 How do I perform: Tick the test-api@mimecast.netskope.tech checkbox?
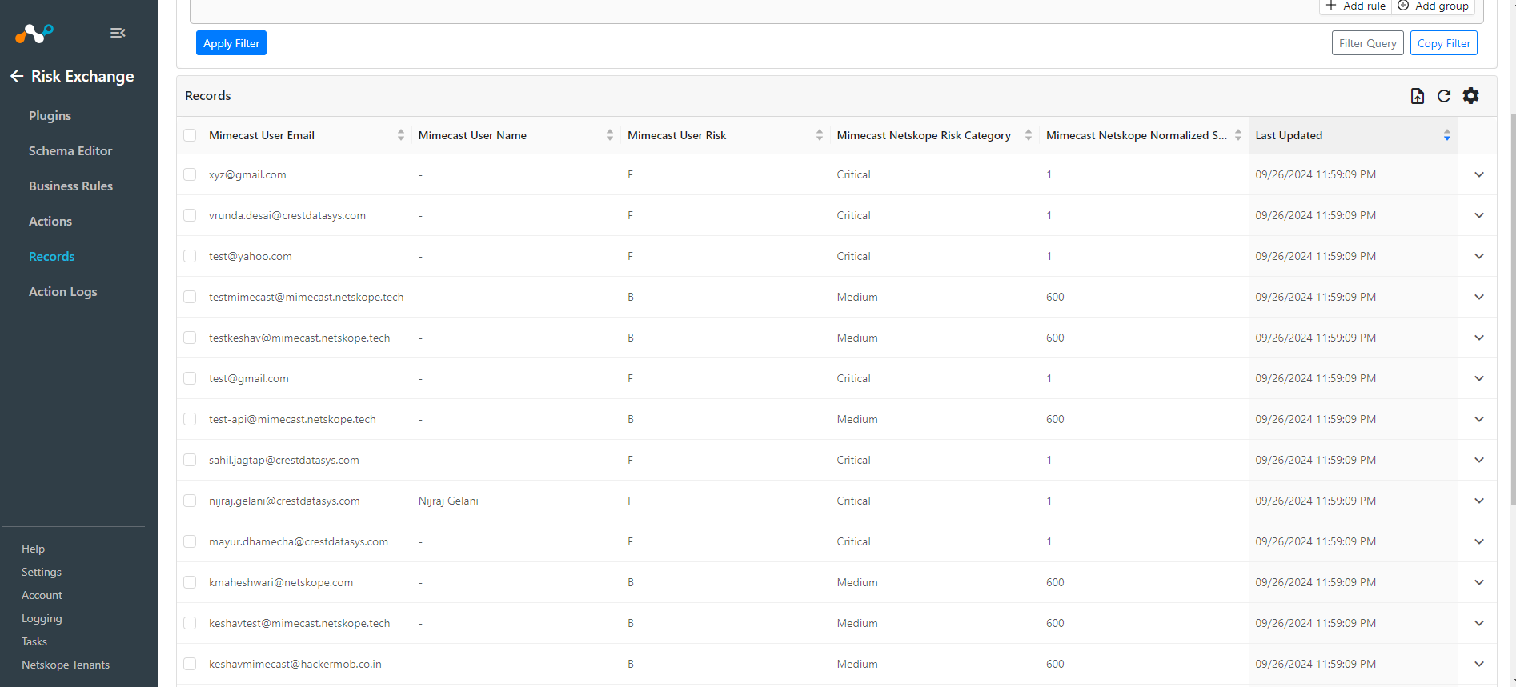point(190,419)
